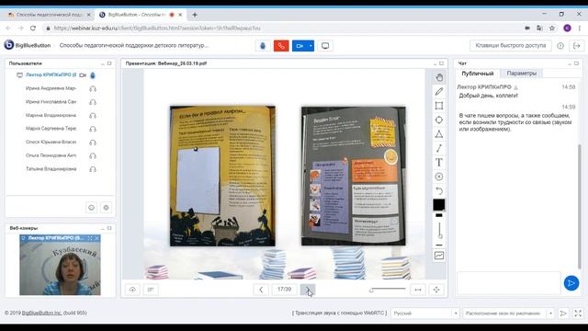Send the chat message
The width and height of the screenshot is (588, 331).
(571, 283)
